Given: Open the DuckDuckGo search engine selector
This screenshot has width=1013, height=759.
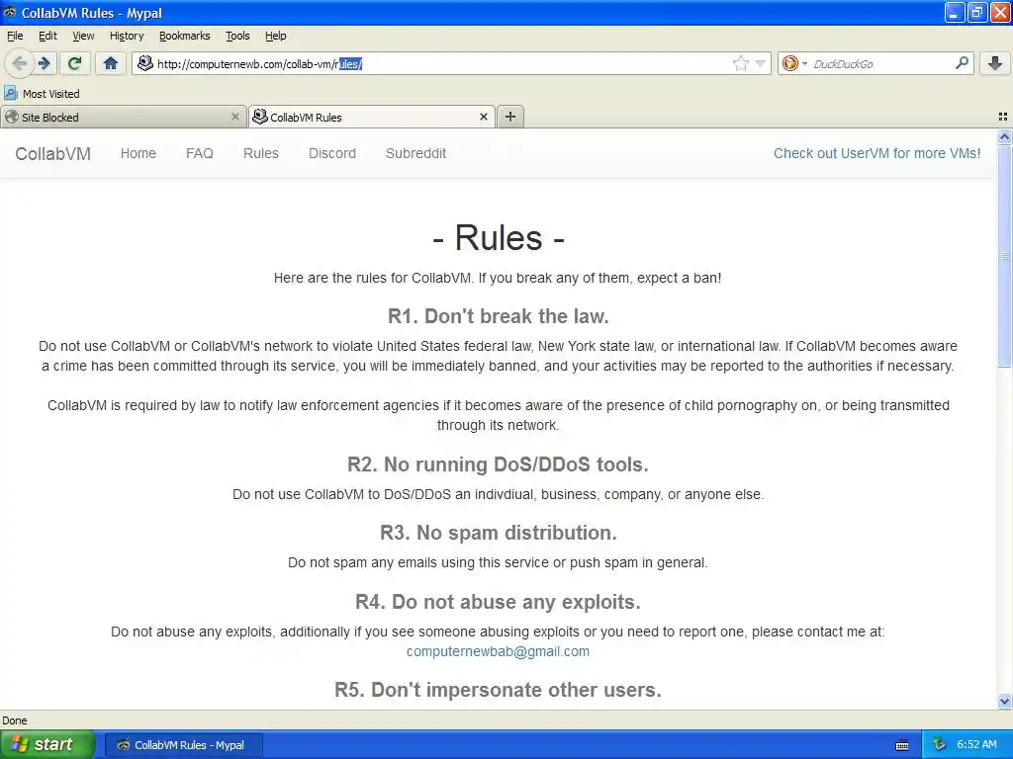Looking at the screenshot, I should (794, 63).
